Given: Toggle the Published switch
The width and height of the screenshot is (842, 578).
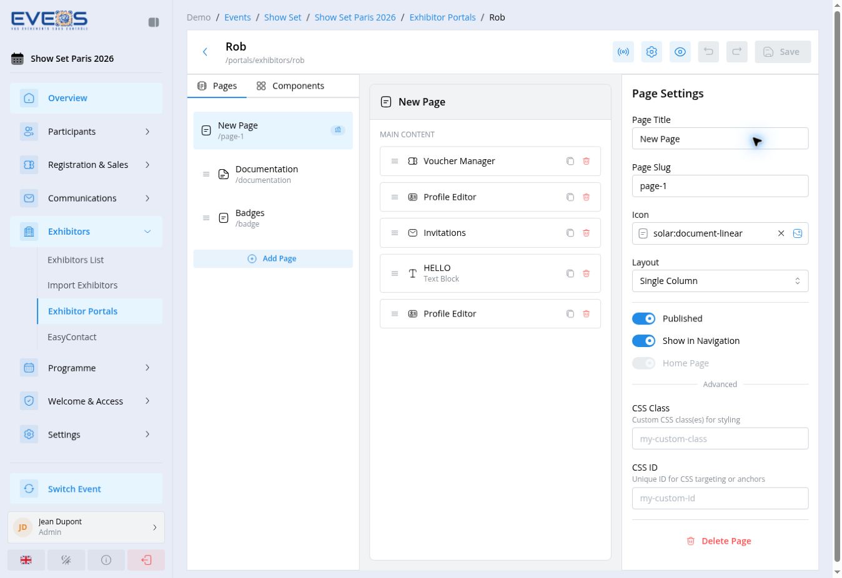Looking at the screenshot, I should point(643,318).
